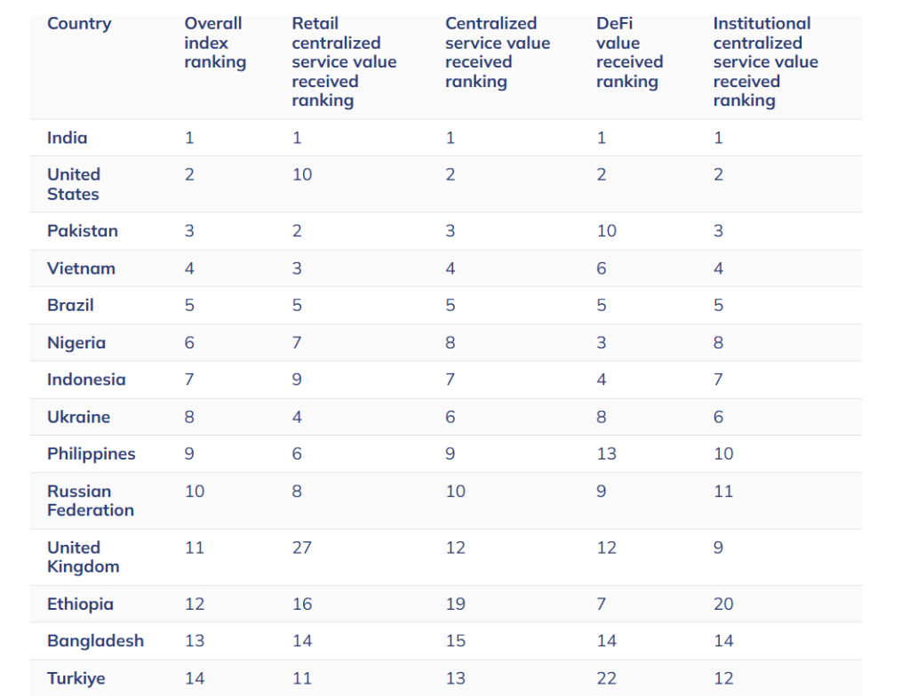Select the Bangladesh row label
This screenshot has height=696, width=910.
click(95, 641)
